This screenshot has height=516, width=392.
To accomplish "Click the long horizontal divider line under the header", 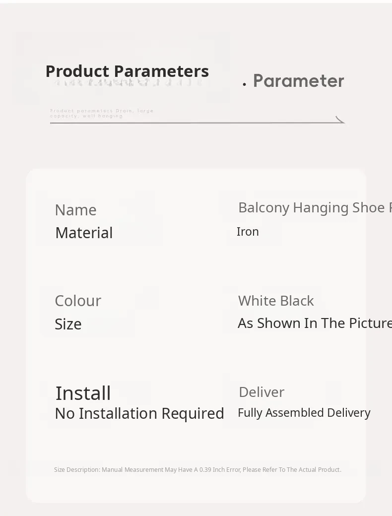I will pyautogui.click(x=194, y=122).
